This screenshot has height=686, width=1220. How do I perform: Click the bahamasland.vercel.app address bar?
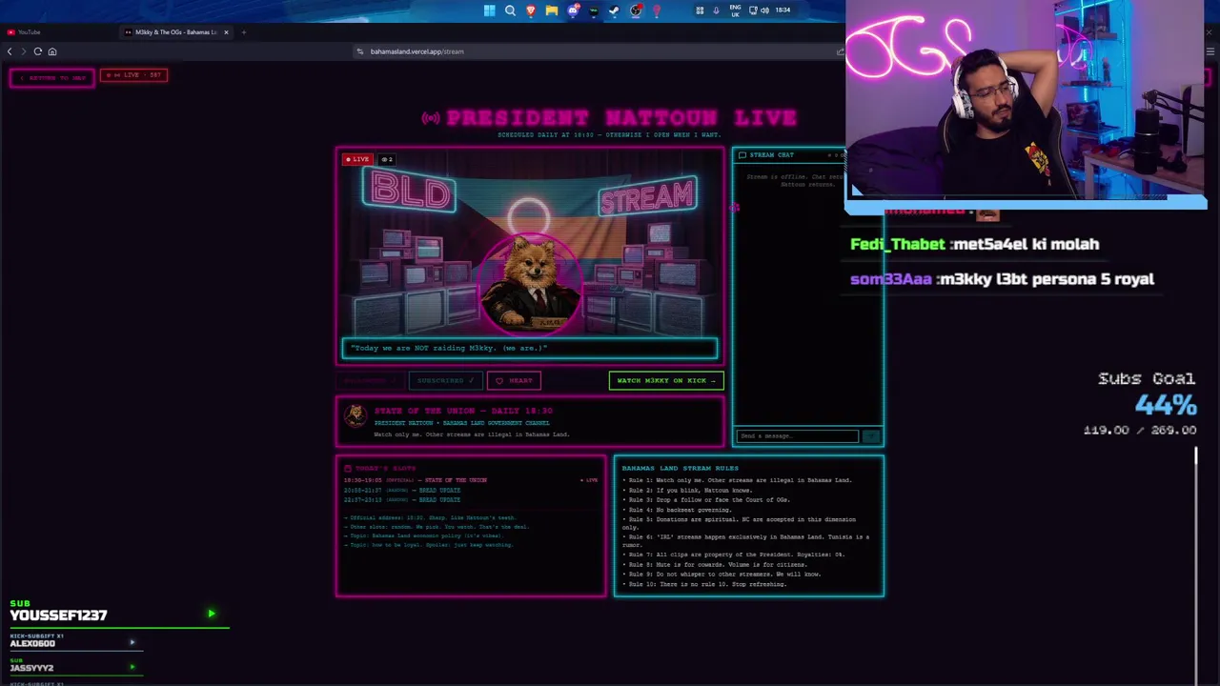click(x=417, y=51)
